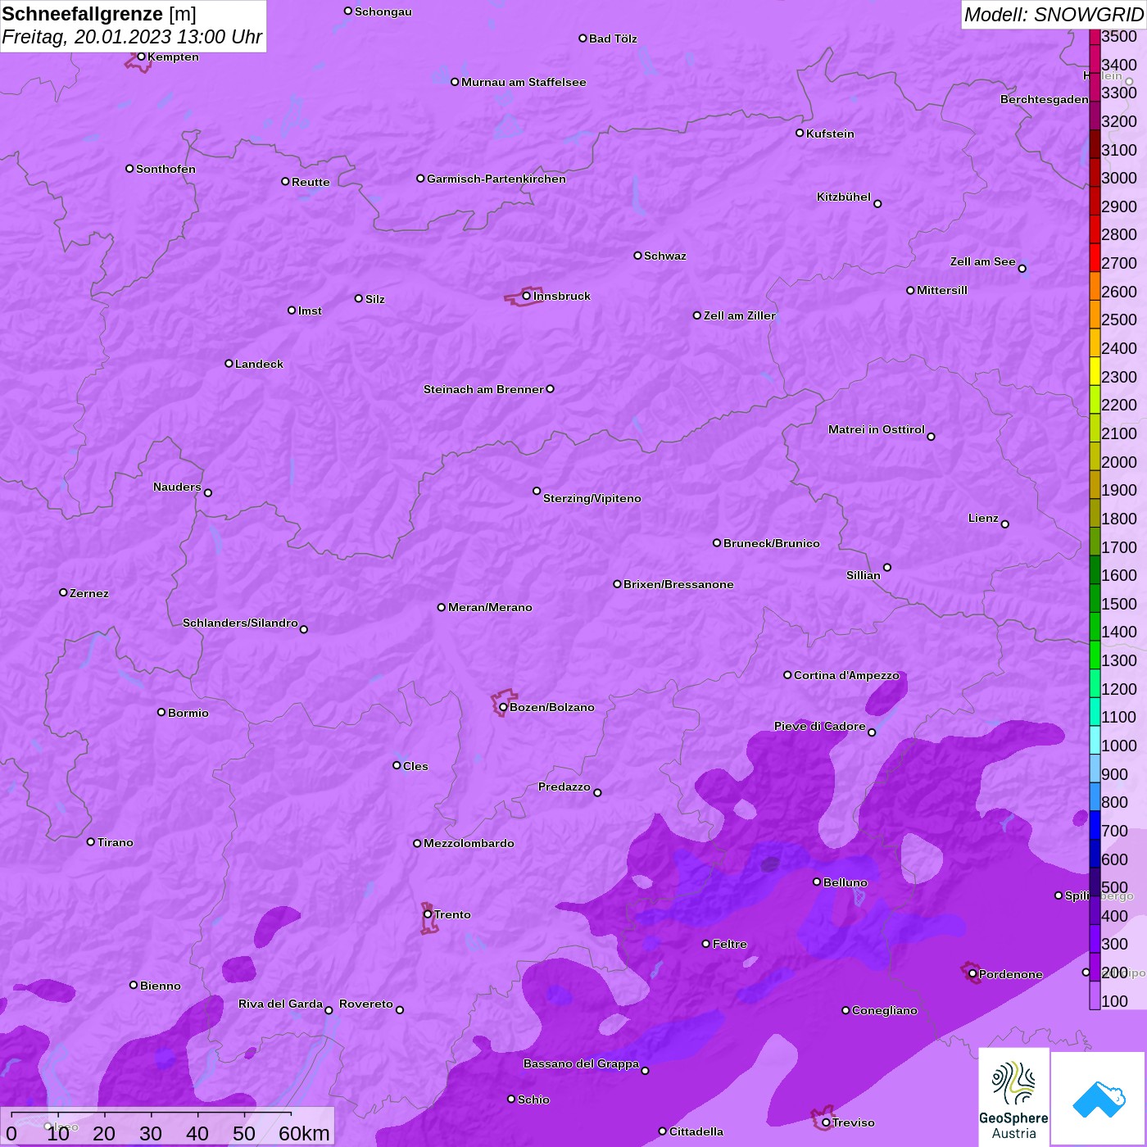Click the 'Kitzbühel' label
The height and width of the screenshot is (1147, 1147).
[x=844, y=197]
